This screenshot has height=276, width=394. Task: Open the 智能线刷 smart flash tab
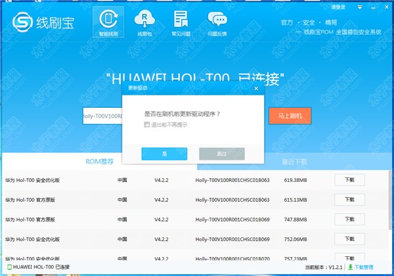click(108, 22)
